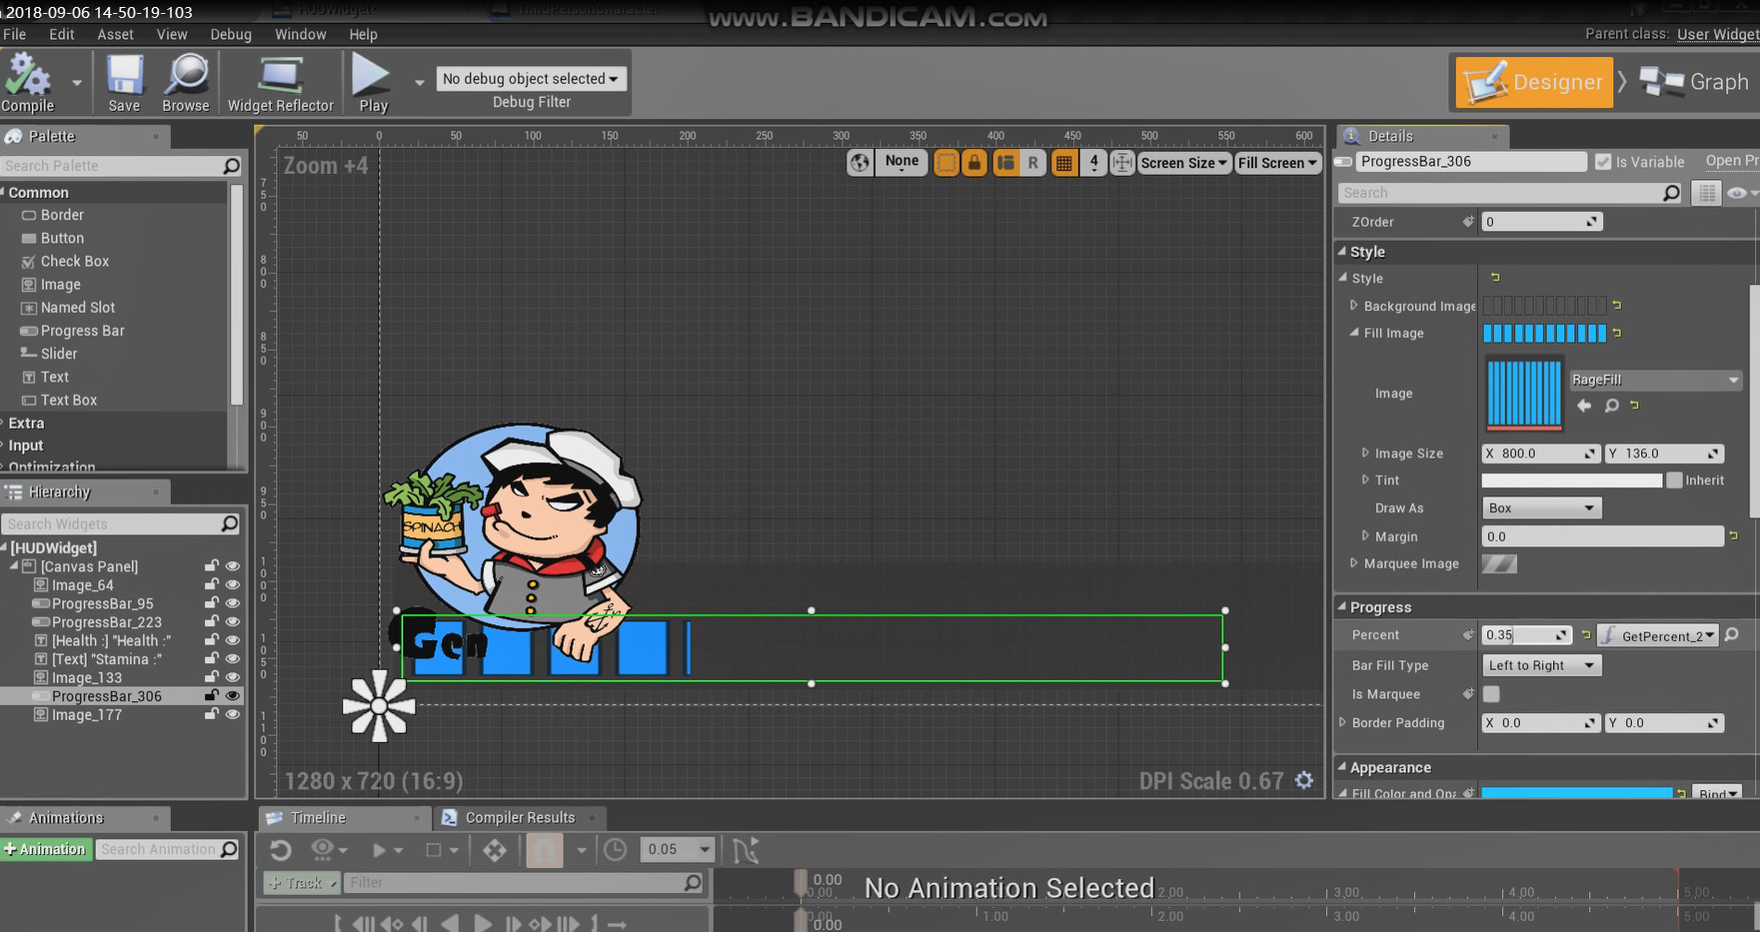Open the localization preview globe icon
Screen dimensions: 1760x932
(860, 162)
